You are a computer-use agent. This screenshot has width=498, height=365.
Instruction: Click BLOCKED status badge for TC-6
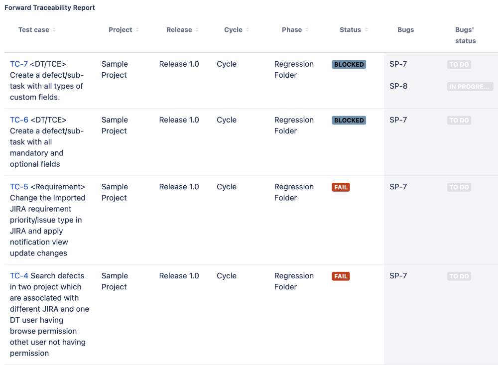pos(349,121)
